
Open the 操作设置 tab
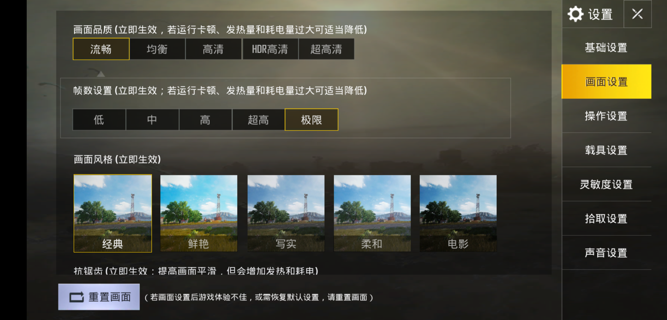point(606,116)
